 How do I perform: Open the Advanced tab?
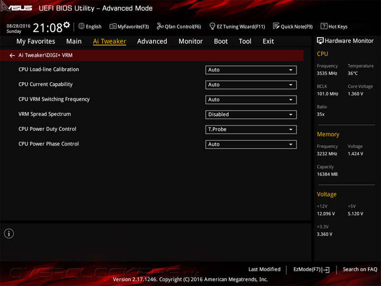[x=152, y=41]
